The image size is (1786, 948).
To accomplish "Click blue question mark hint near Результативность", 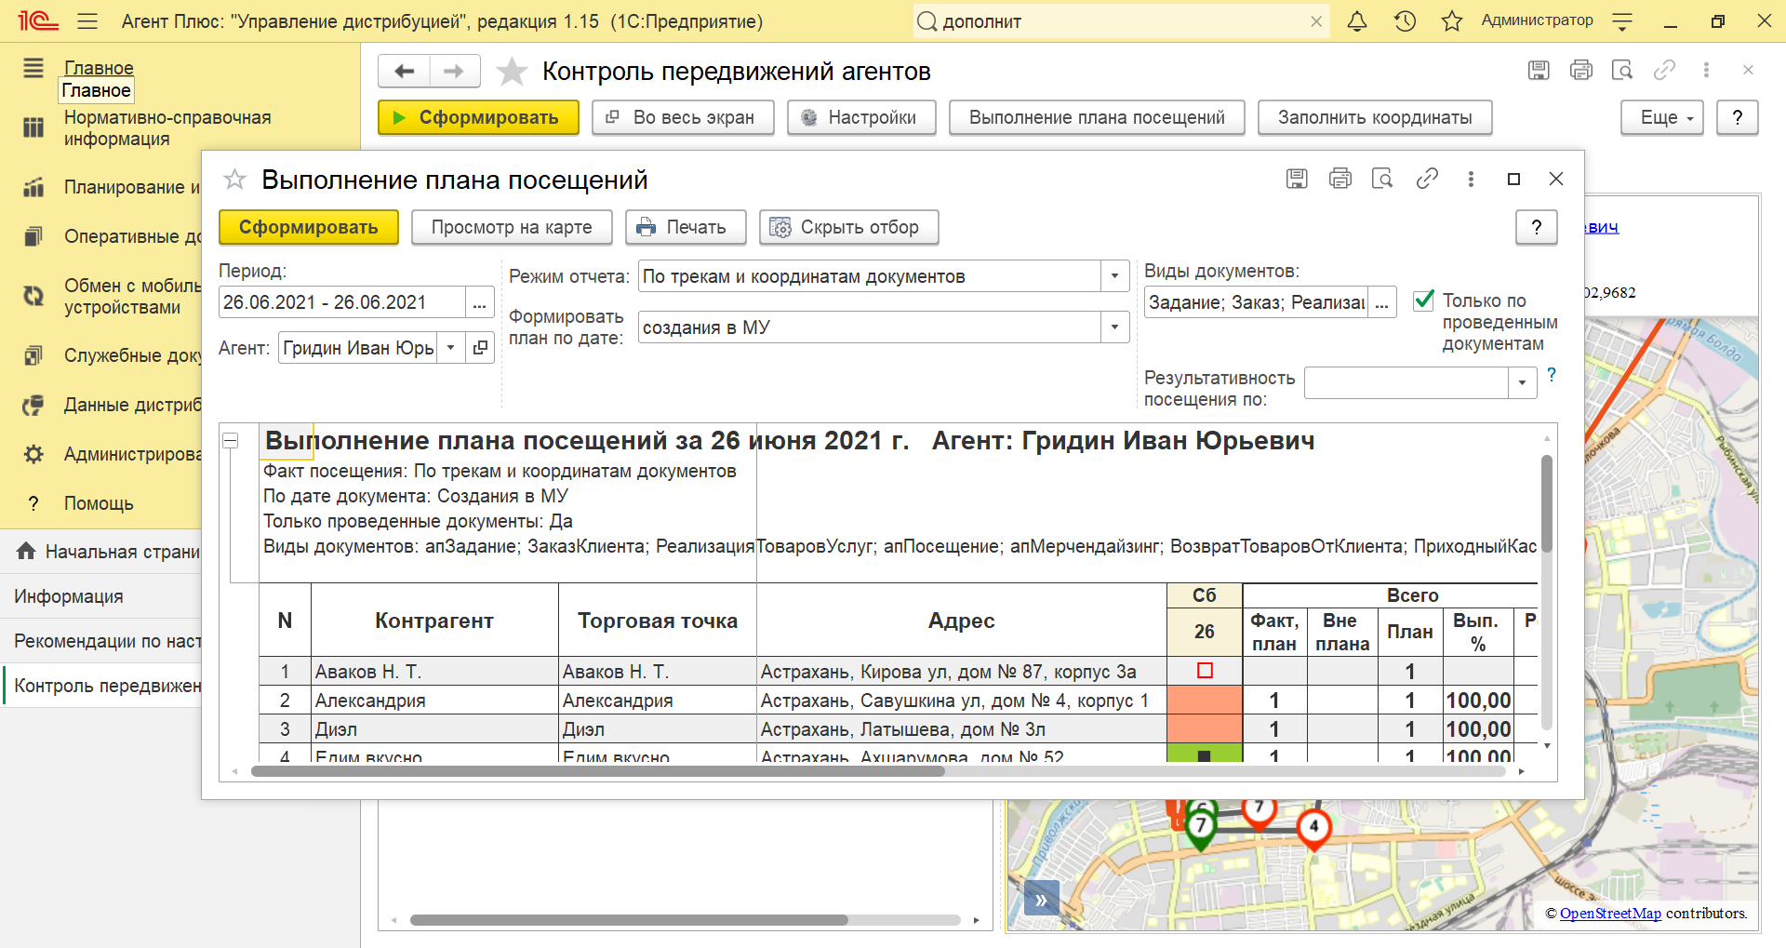I will (1551, 374).
